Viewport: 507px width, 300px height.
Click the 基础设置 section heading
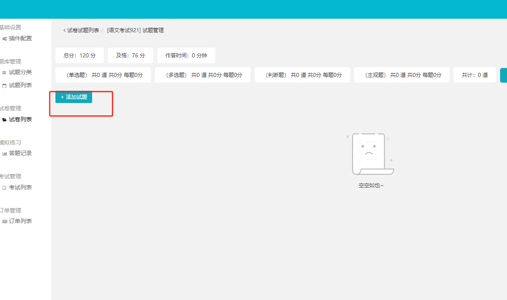click(x=10, y=27)
